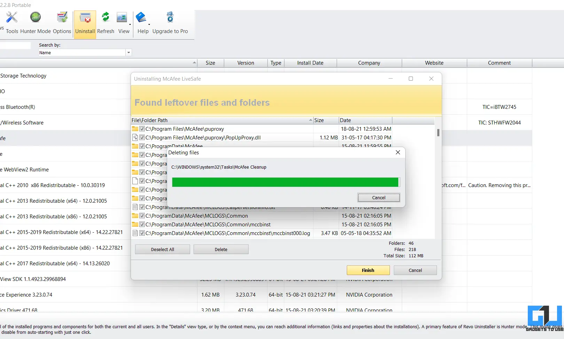The image size is (564, 339).
Task: Sort program list by Company column
Action: pyautogui.click(x=369, y=63)
